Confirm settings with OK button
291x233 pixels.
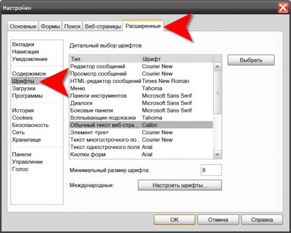(174, 220)
